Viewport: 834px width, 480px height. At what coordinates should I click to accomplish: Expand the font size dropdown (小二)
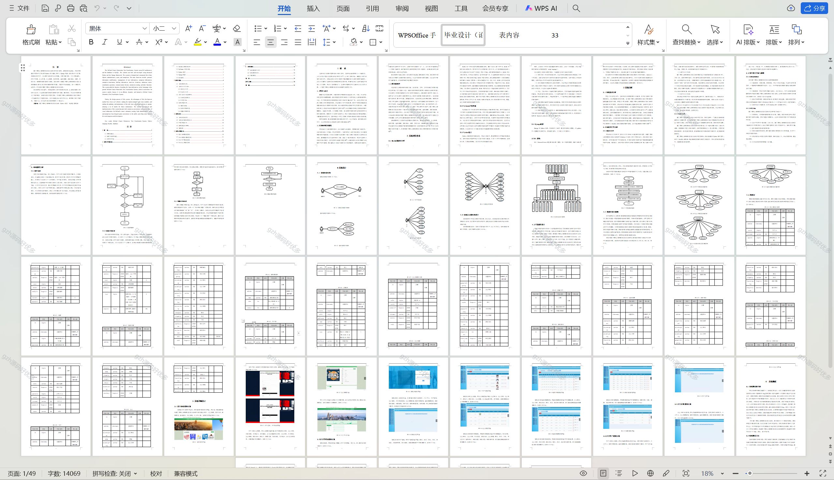pos(174,28)
